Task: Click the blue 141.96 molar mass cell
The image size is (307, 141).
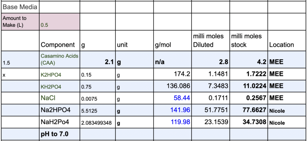Action: pos(172,110)
